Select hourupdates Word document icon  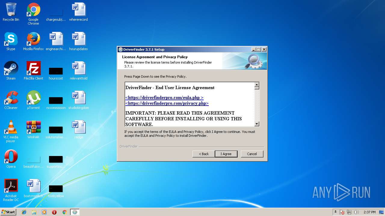point(79,41)
